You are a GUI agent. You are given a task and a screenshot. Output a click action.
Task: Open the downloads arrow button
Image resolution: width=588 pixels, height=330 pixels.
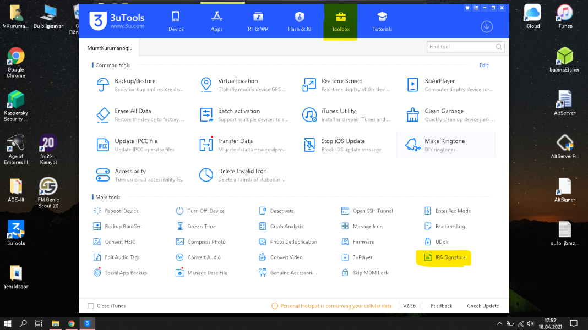tap(486, 26)
